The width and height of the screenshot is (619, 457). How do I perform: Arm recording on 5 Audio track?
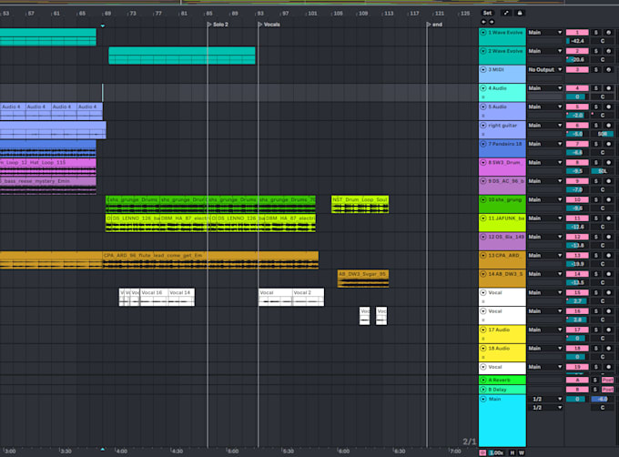pos(608,107)
